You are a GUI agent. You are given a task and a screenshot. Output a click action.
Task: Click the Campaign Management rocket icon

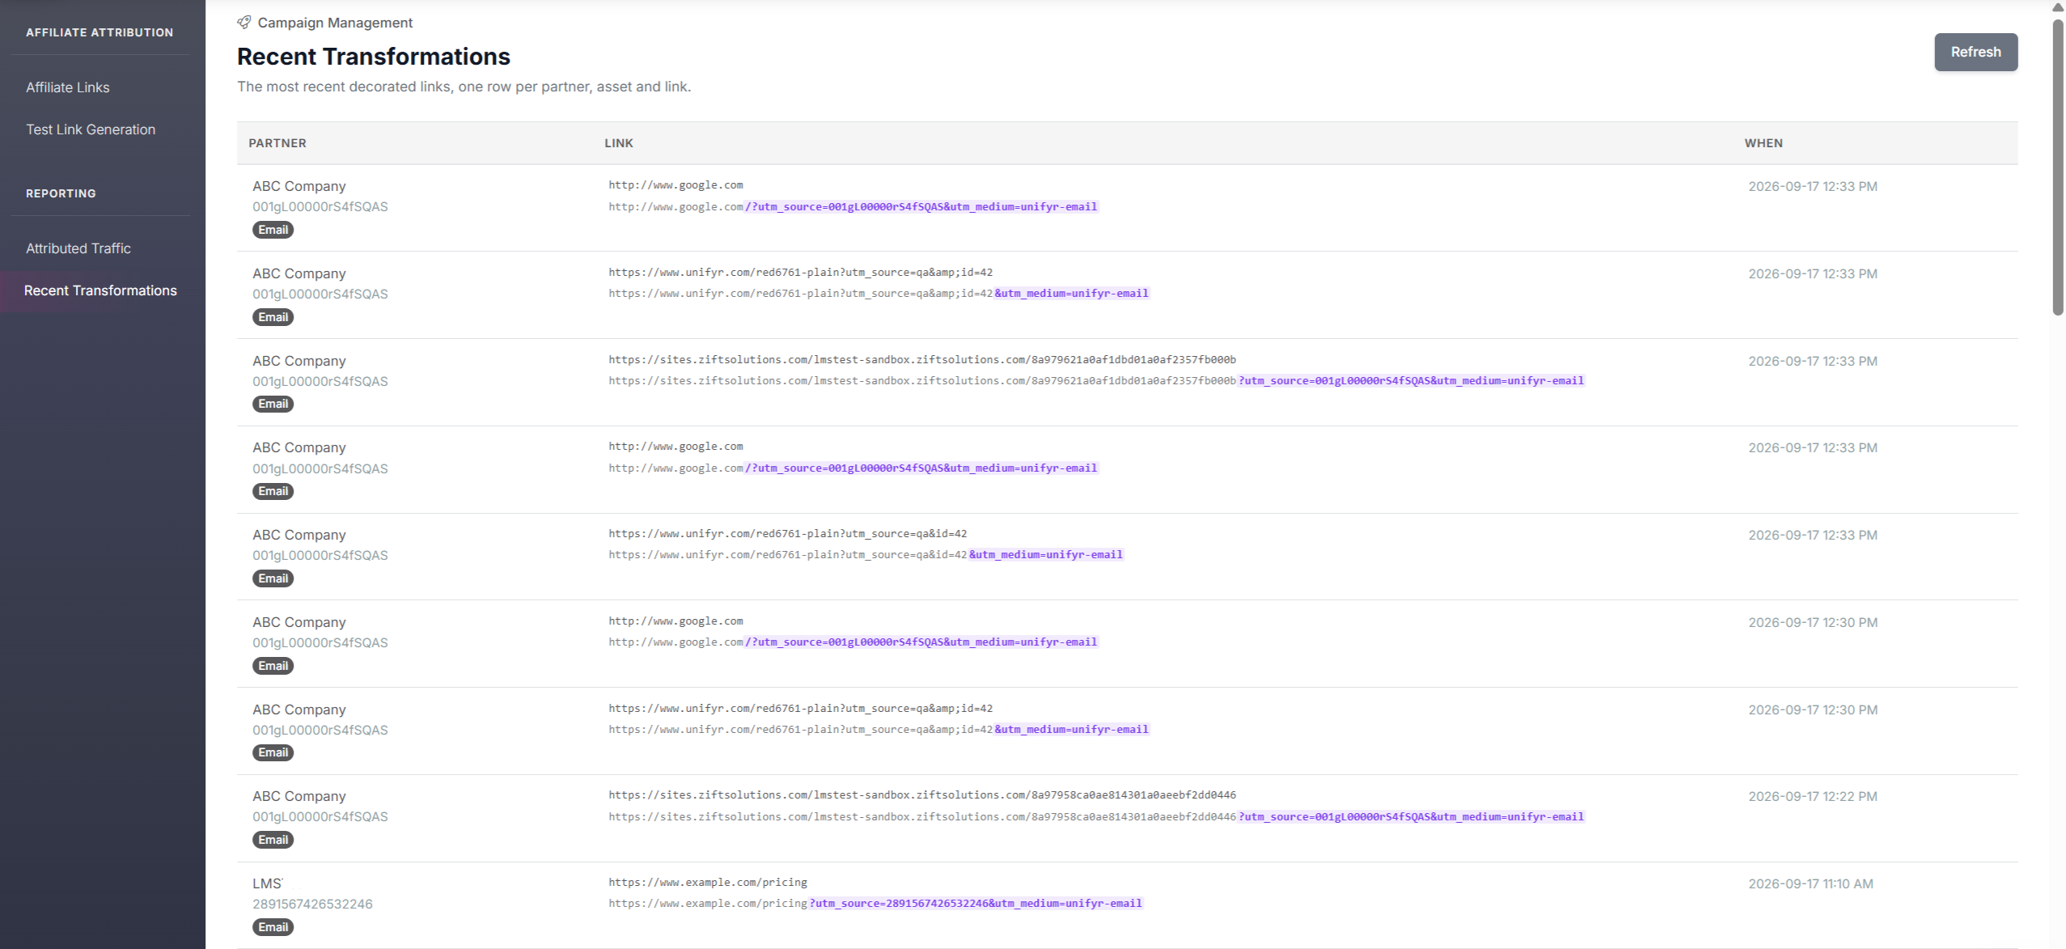[x=243, y=23]
